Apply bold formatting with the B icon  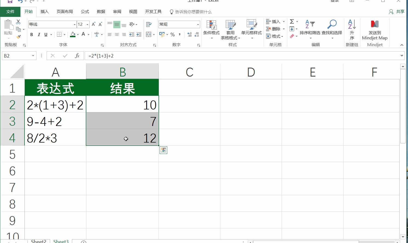tap(31, 34)
